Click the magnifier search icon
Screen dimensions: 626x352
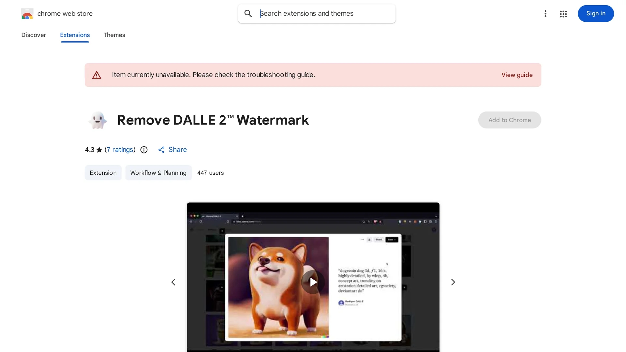point(248,14)
